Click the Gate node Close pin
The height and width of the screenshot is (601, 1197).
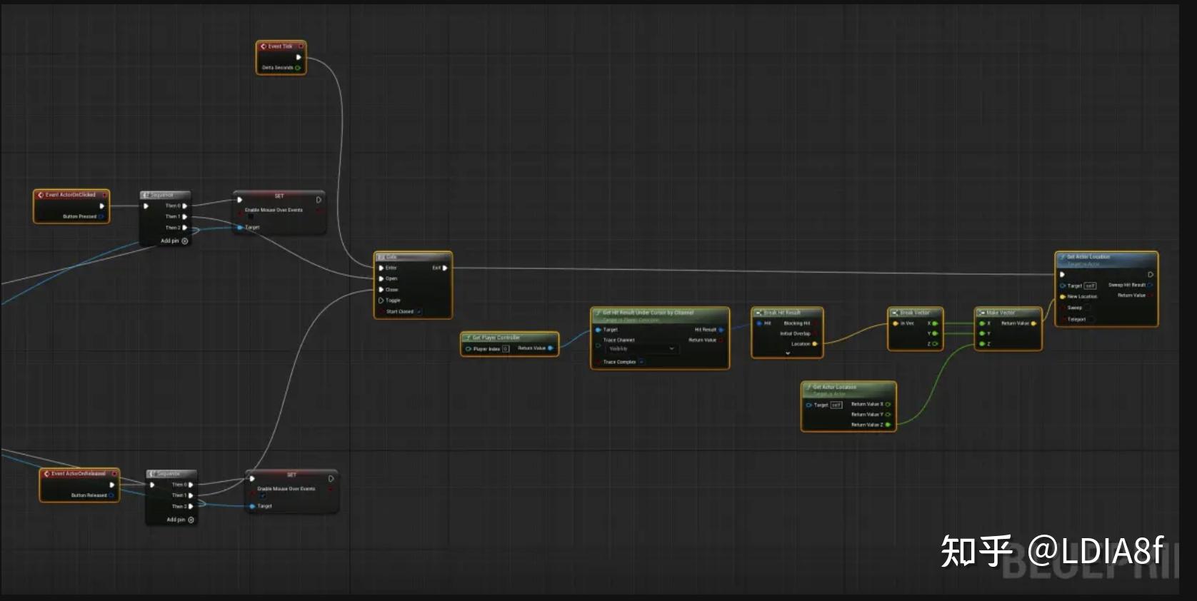point(381,290)
